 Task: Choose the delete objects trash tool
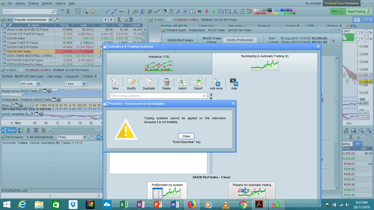[x=171, y=11]
